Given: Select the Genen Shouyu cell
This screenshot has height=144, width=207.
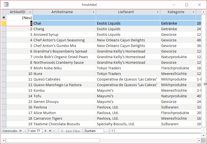Looking at the screenshot, I should coord(64,101).
